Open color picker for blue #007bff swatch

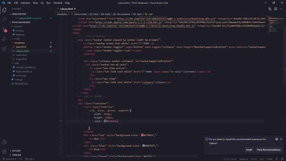click(143, 146)
